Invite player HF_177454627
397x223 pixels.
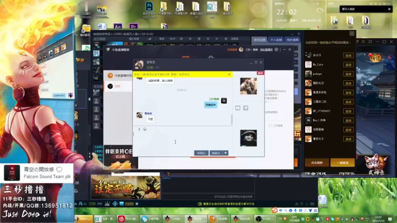click(348, 111)
